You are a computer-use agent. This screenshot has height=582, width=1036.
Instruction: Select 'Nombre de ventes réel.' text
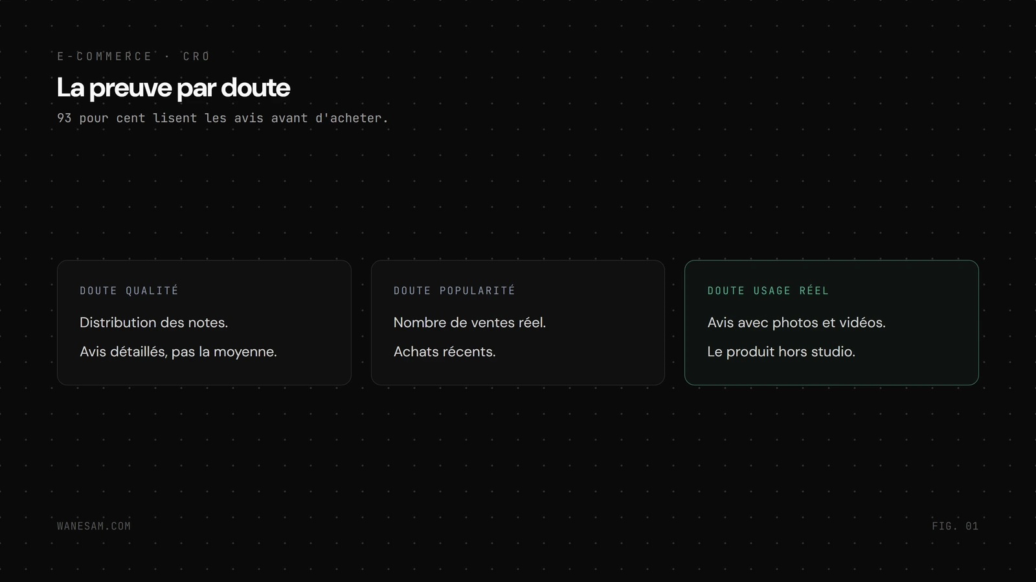[469, 323]
